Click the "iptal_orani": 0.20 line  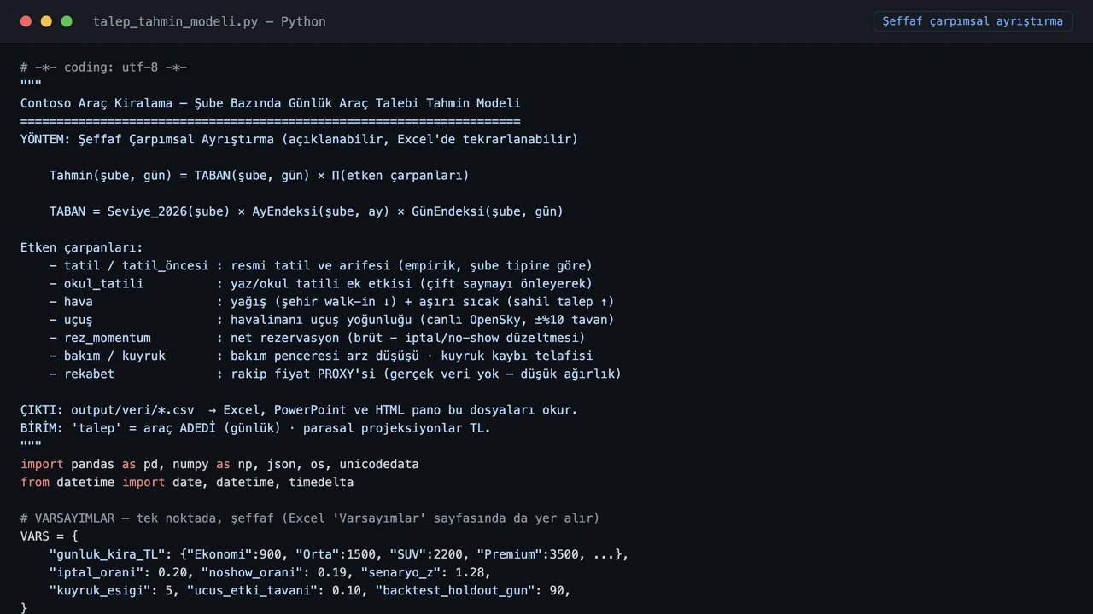[270, 572]
